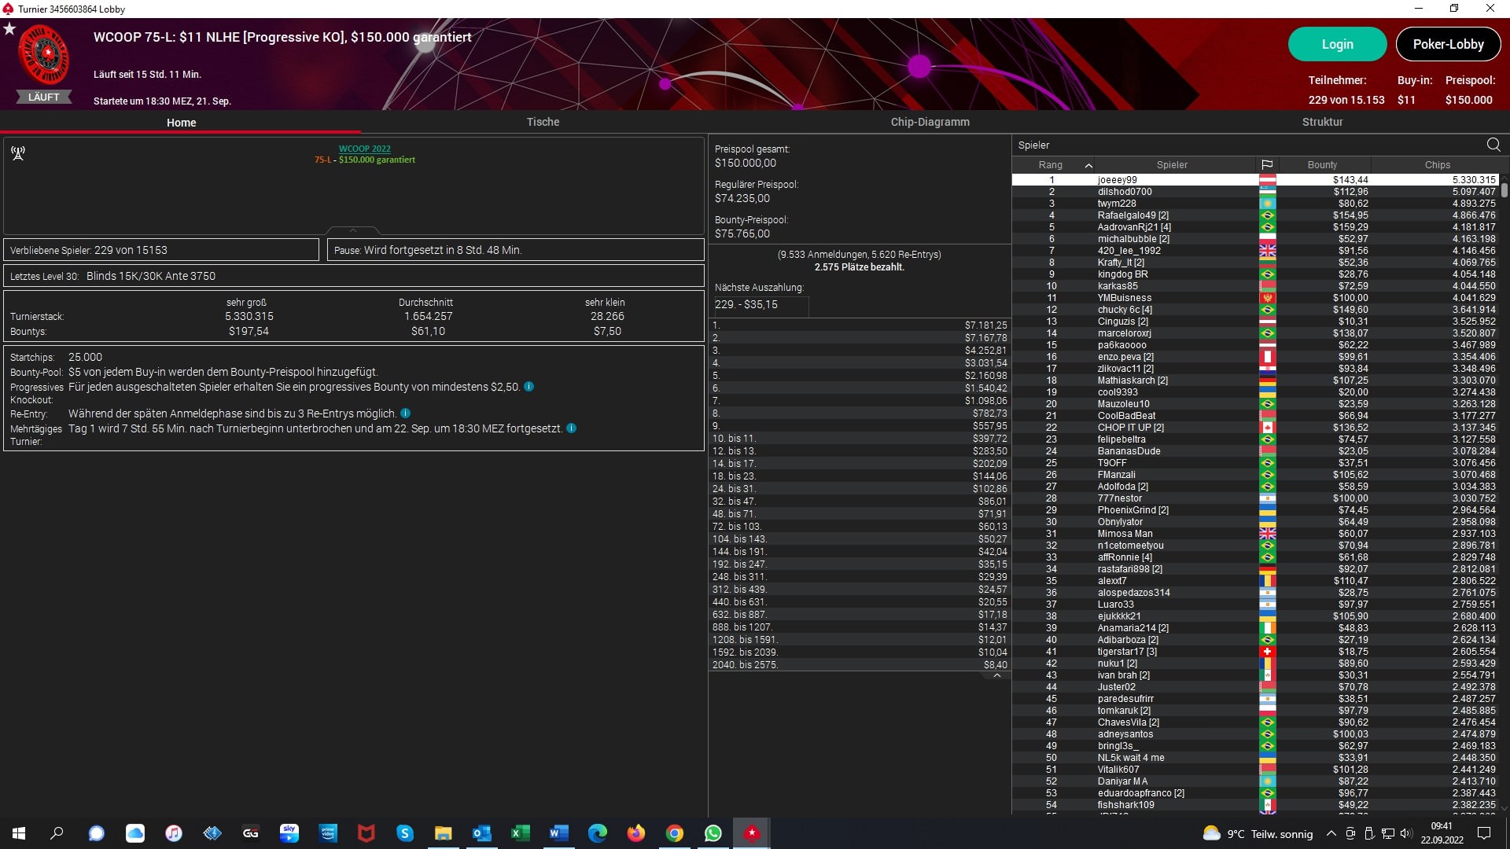Viewport: 1510px width, 849px height.
Task: Select player row kingdog BR
Action: click(x=1255, y=274)
